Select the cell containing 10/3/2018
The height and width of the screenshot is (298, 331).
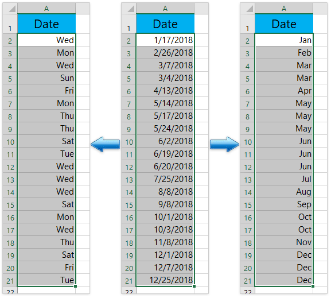point(165,230)
